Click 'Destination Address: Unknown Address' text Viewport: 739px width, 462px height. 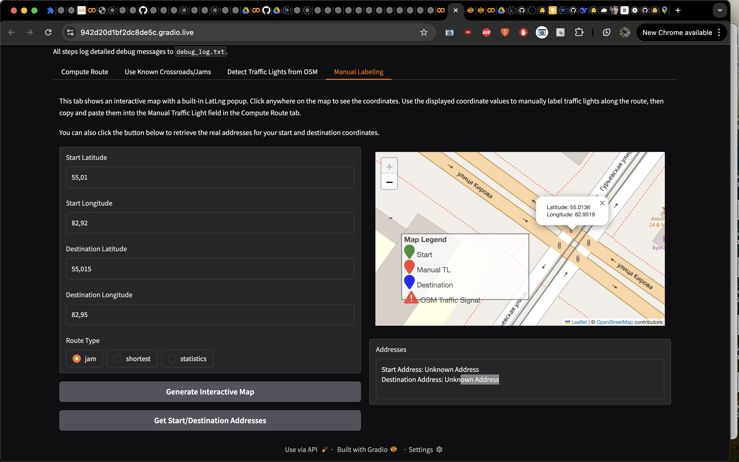(440, 380)
